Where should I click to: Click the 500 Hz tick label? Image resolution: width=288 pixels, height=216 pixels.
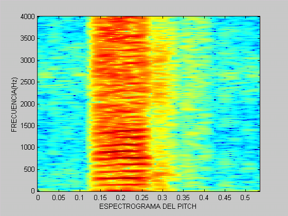pyautogui.click(x=29, y=169)
